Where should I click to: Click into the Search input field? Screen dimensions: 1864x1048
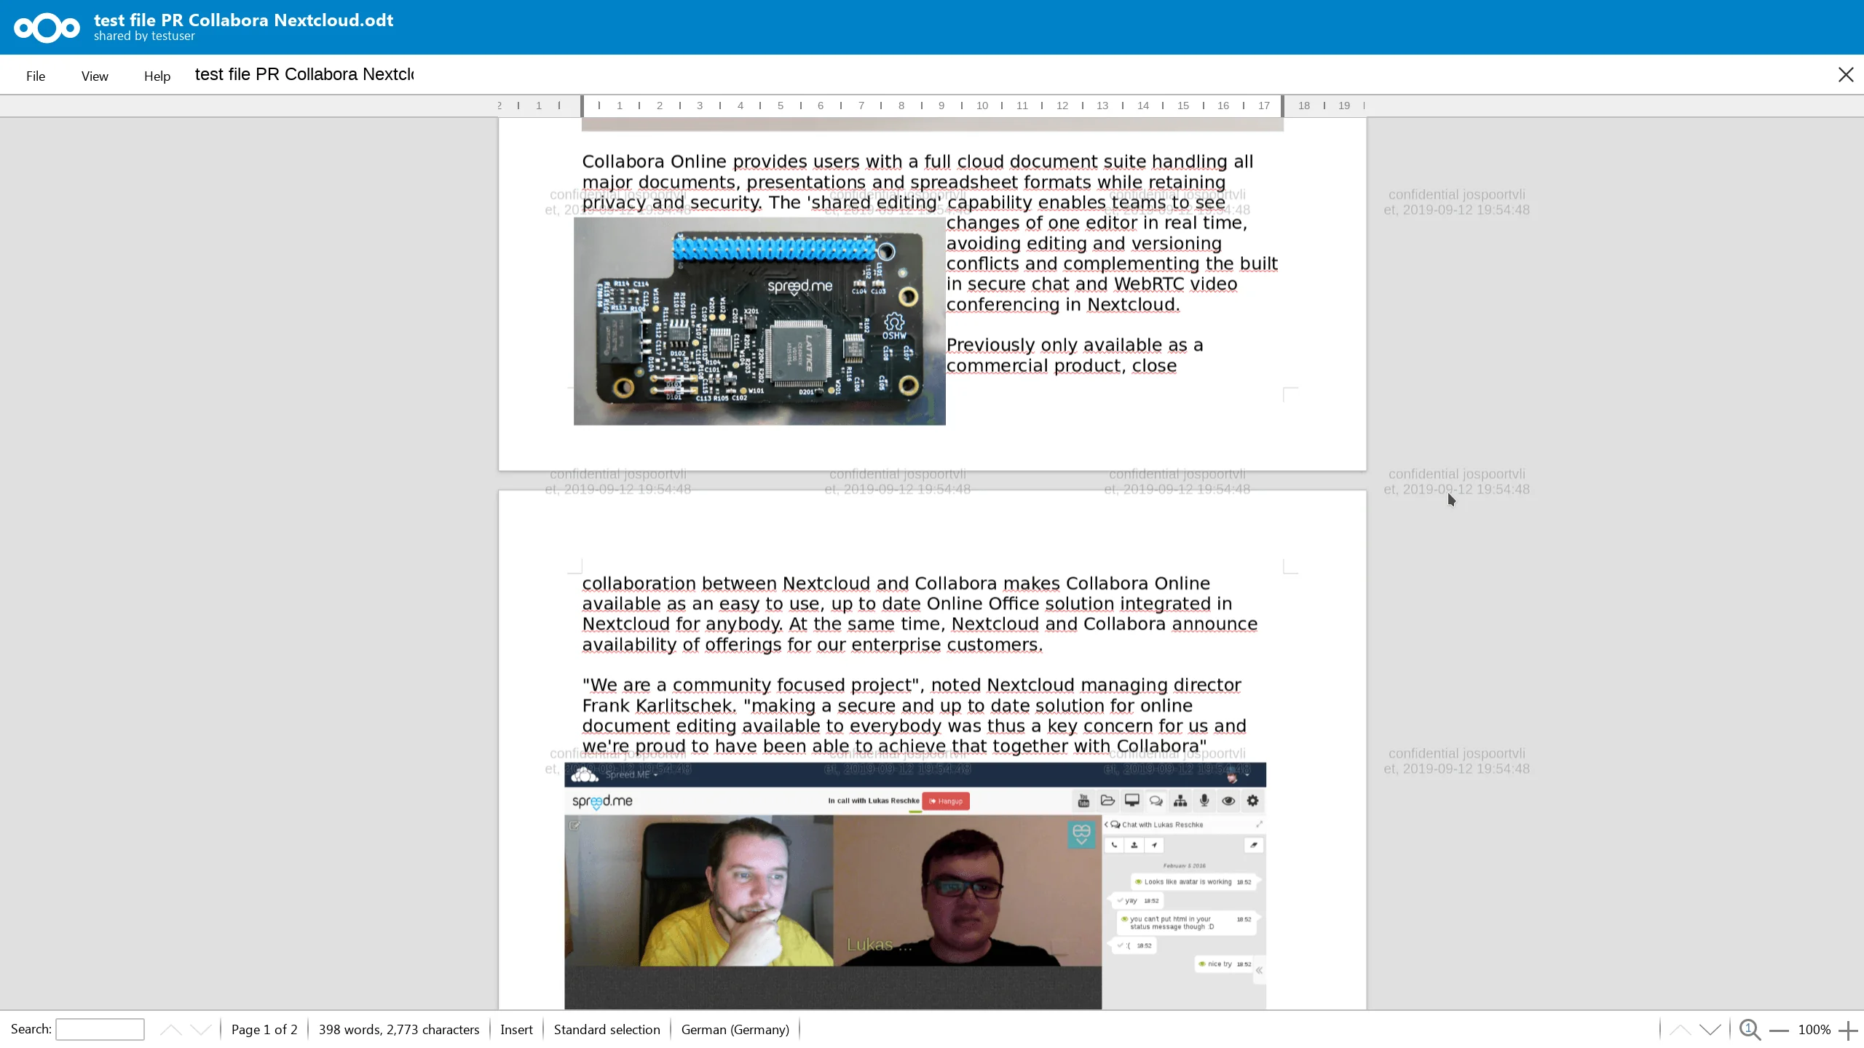coord(100,1029)
